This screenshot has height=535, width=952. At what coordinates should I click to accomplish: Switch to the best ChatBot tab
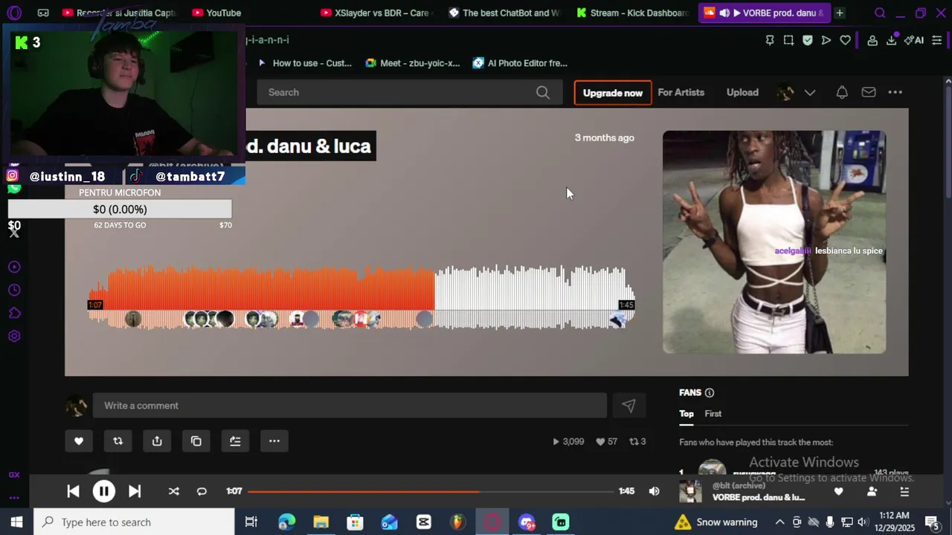click(504, 13)
